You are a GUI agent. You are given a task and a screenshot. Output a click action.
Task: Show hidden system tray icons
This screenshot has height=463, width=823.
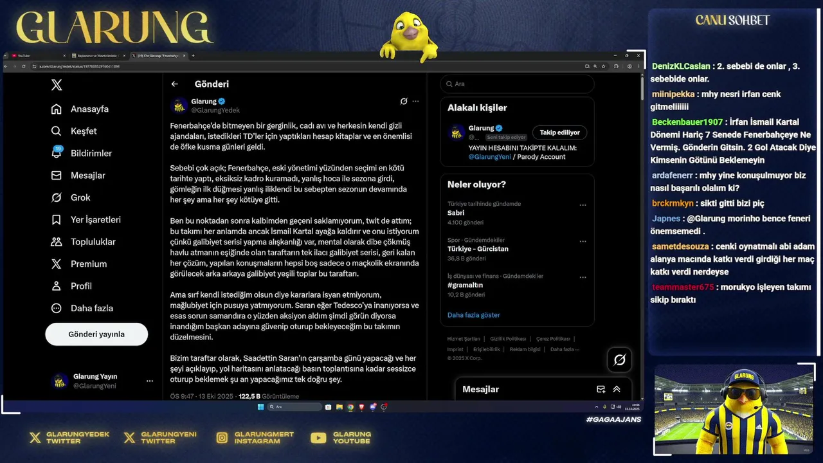(x=597, y=407)
